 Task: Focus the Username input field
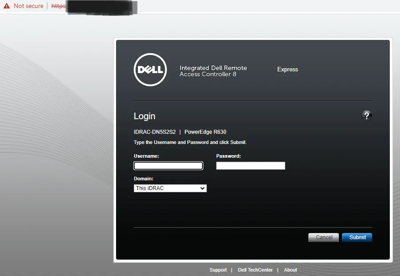click(168, 166)
